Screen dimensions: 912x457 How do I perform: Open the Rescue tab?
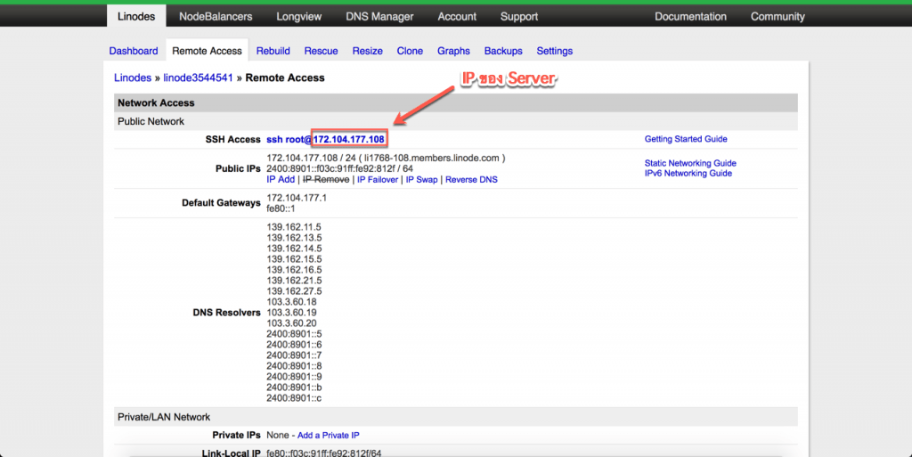point(321,51)
